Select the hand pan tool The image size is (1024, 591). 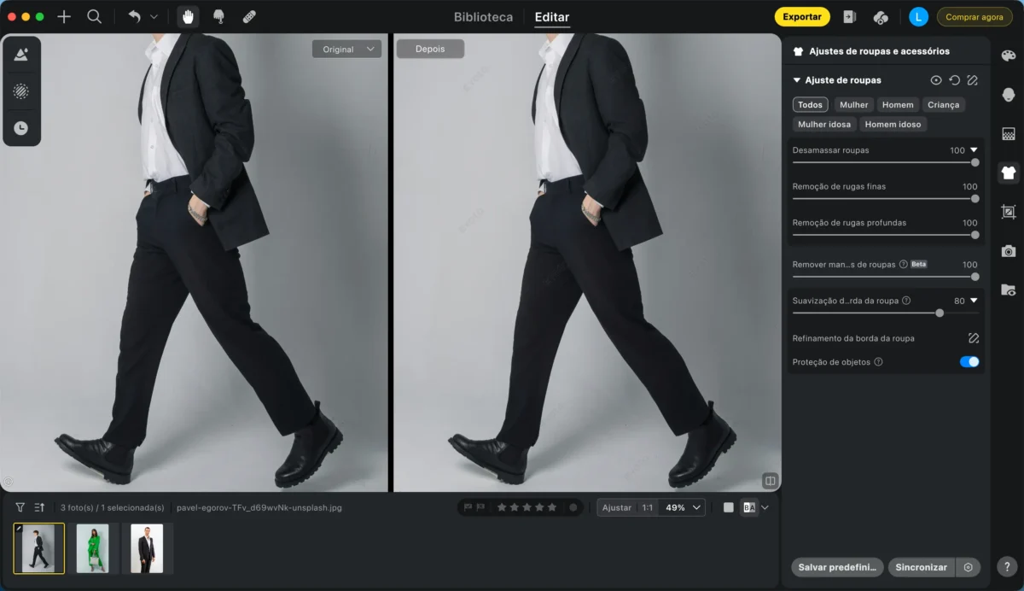pos(188,16)
